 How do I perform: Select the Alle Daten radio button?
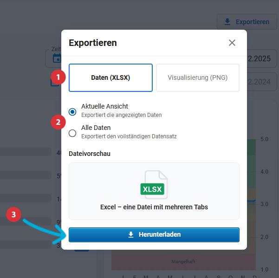[x=72, y=134]
